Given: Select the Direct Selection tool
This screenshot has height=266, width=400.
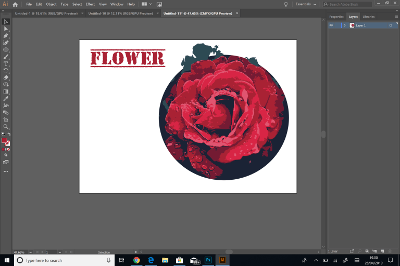Looking at the screenshot, I should [6, 29].
